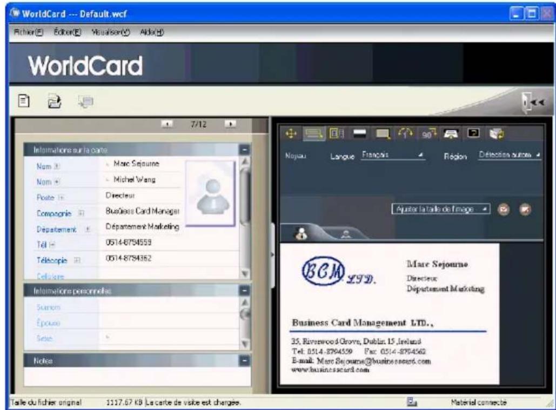
Task: Click the rotate arrows icon with number 1
Action: (405, 133)
